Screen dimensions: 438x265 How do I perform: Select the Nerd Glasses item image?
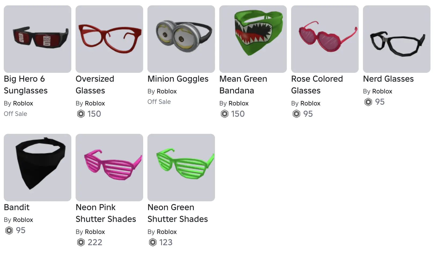coord(397,39)
